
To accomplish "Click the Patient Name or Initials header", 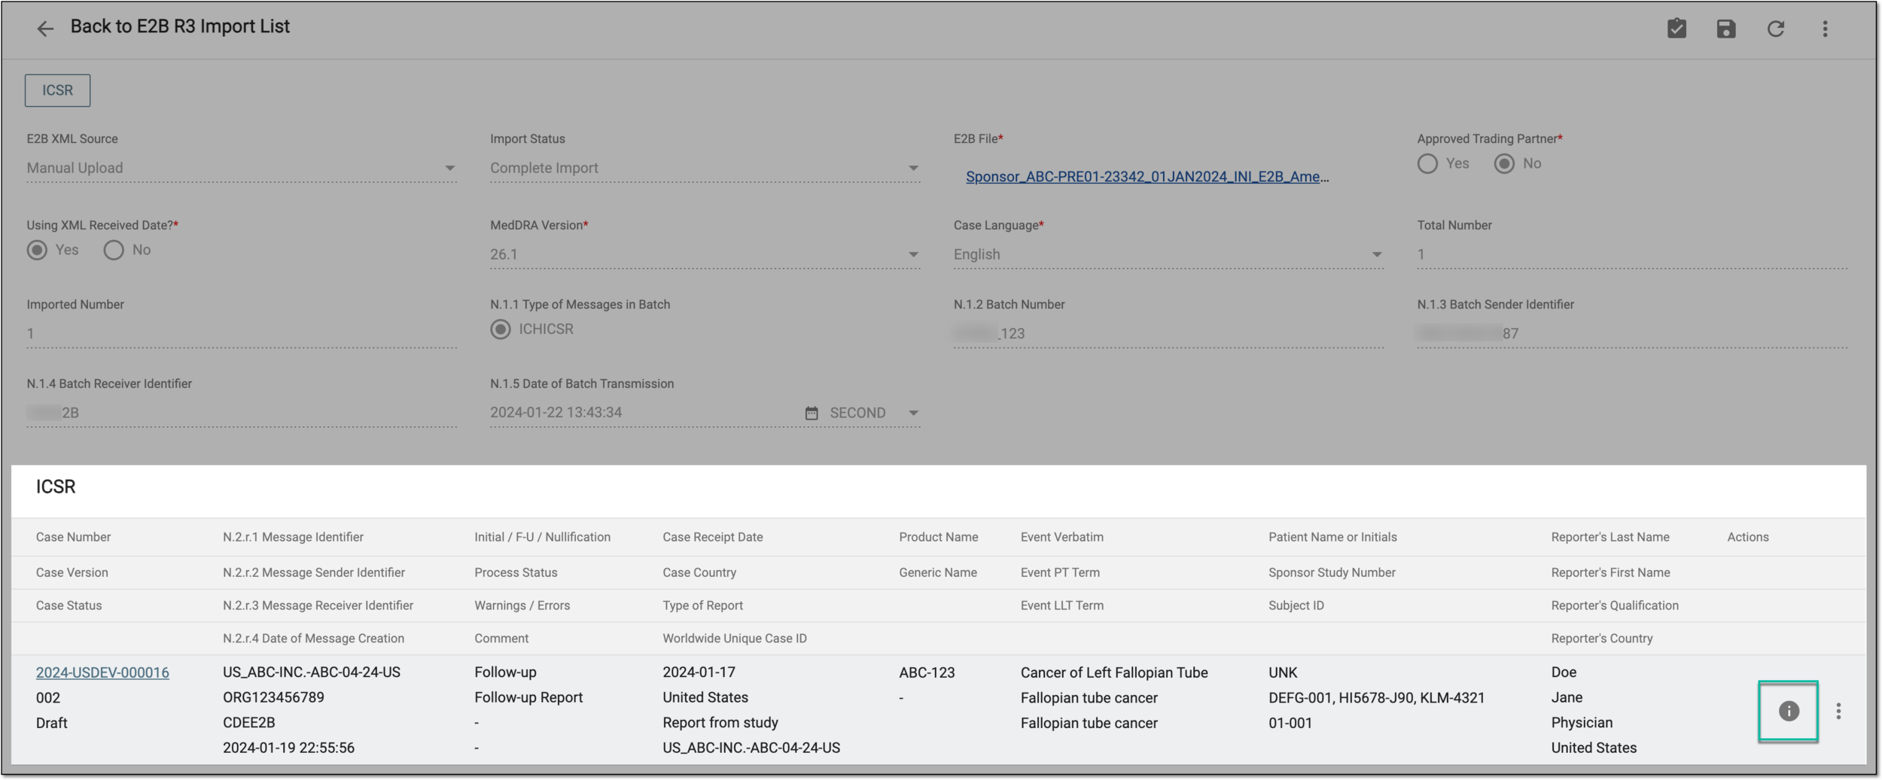I will 1332,537.
